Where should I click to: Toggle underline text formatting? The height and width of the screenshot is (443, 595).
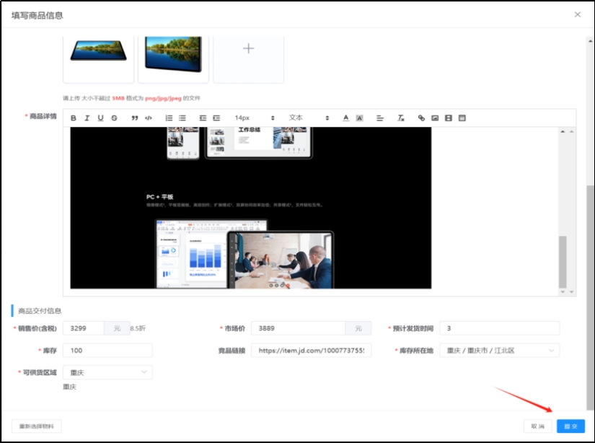pos(100,118)
